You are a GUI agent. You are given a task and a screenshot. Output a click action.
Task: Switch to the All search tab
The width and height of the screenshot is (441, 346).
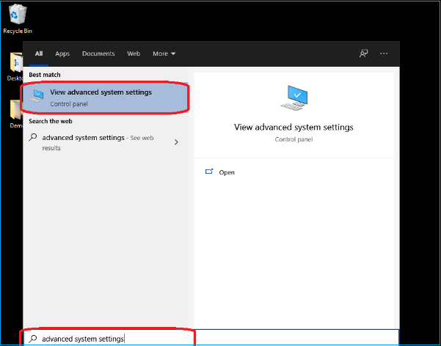(x=39, y=54)
